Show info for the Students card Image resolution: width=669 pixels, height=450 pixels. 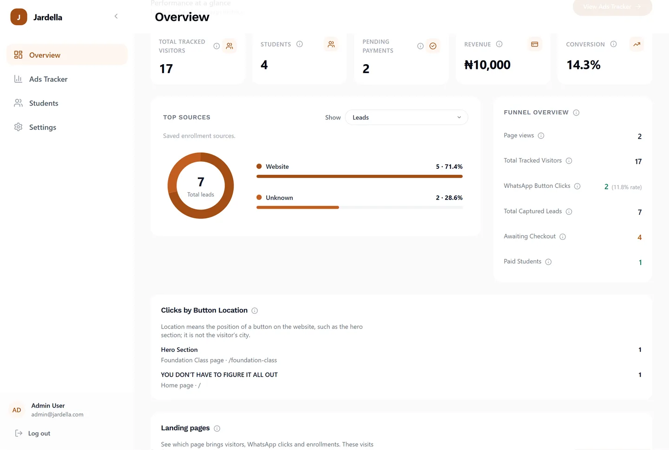300,44
